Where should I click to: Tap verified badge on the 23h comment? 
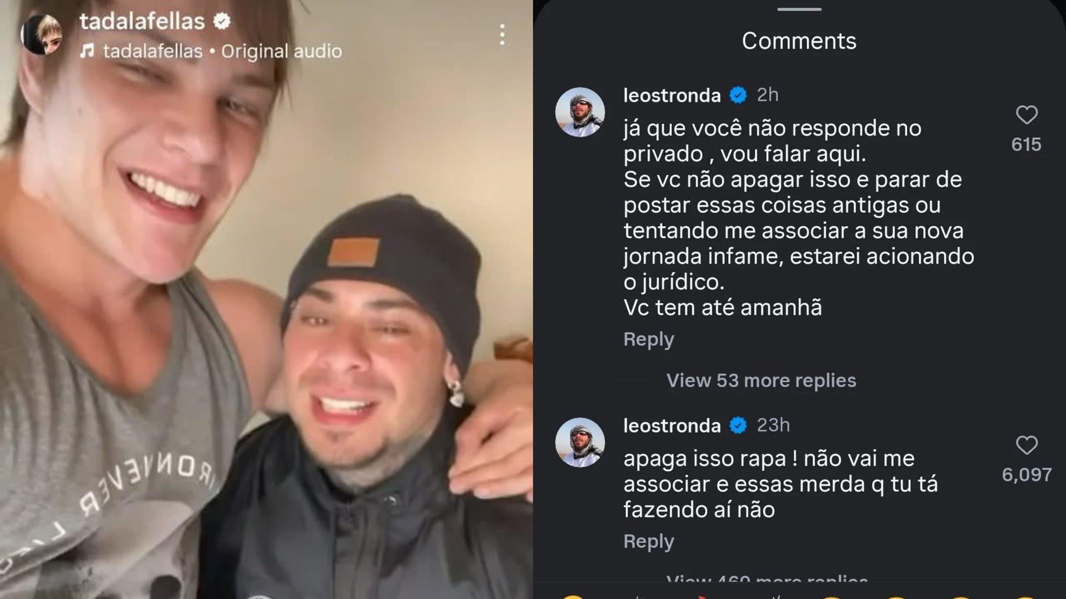click(738, 425)
